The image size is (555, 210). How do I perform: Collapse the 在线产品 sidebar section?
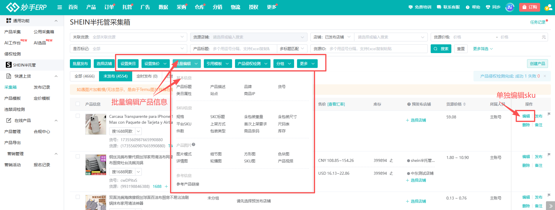(56, 120)
